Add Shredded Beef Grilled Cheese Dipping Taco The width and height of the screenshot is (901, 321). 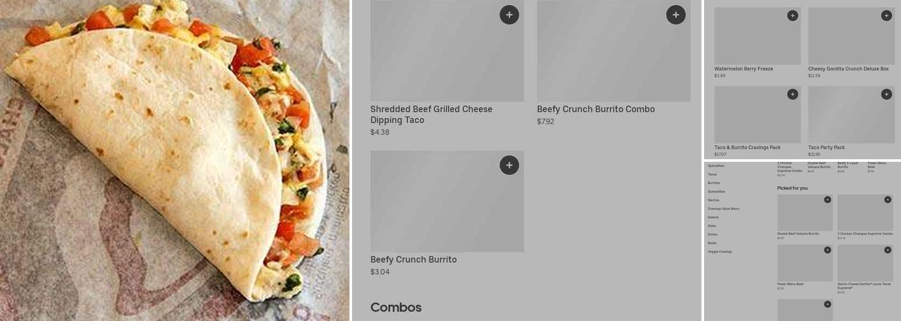tap(509, 15)
